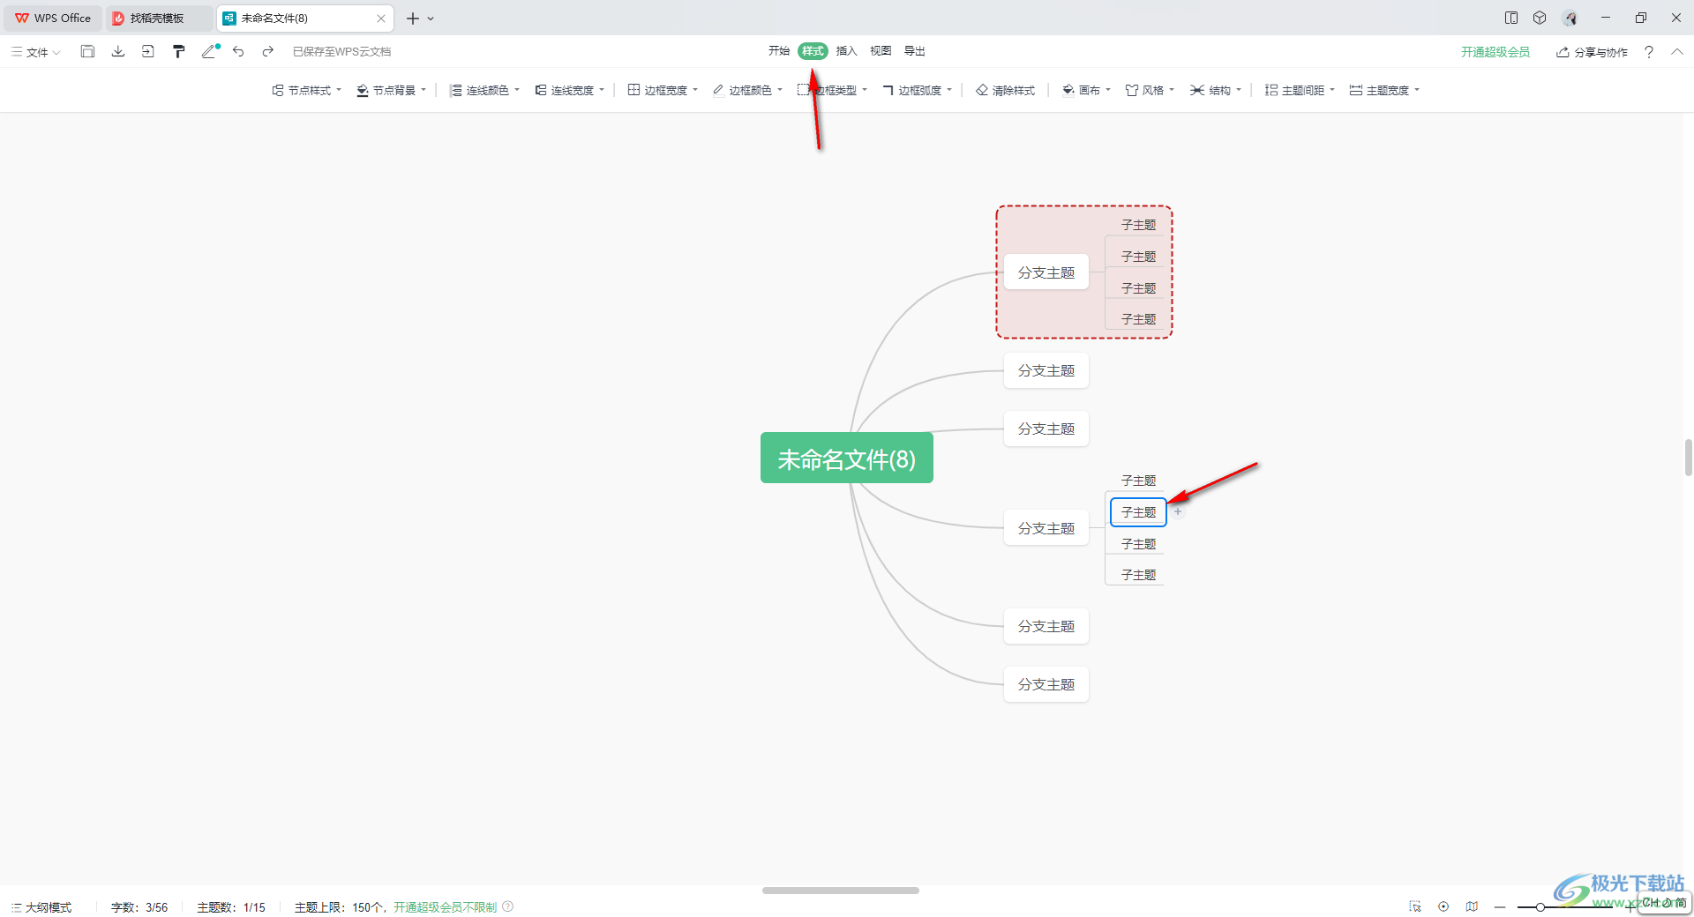The height and width of the screenshot is (917, 1694).
Task: Click the vertical scrollbar on the right
Action: [x=1688, y=458]
